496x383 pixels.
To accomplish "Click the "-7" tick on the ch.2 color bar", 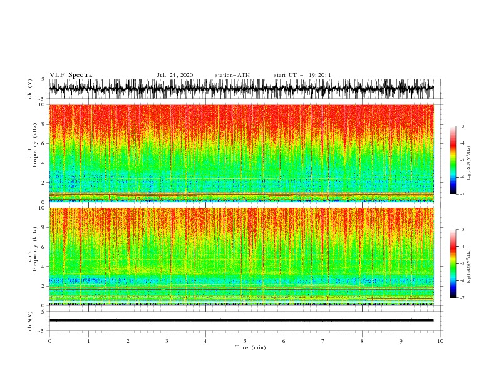I will pos(462,298).
